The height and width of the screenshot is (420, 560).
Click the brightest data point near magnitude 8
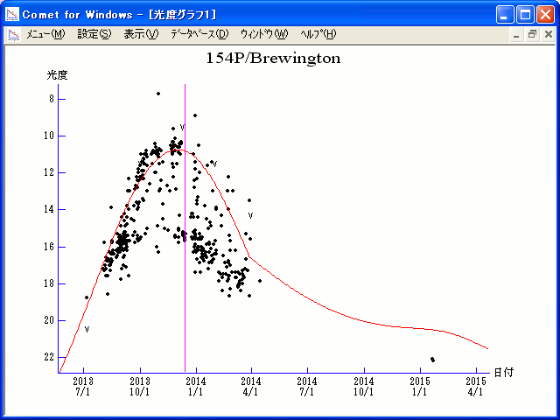(x=158, y=94)
